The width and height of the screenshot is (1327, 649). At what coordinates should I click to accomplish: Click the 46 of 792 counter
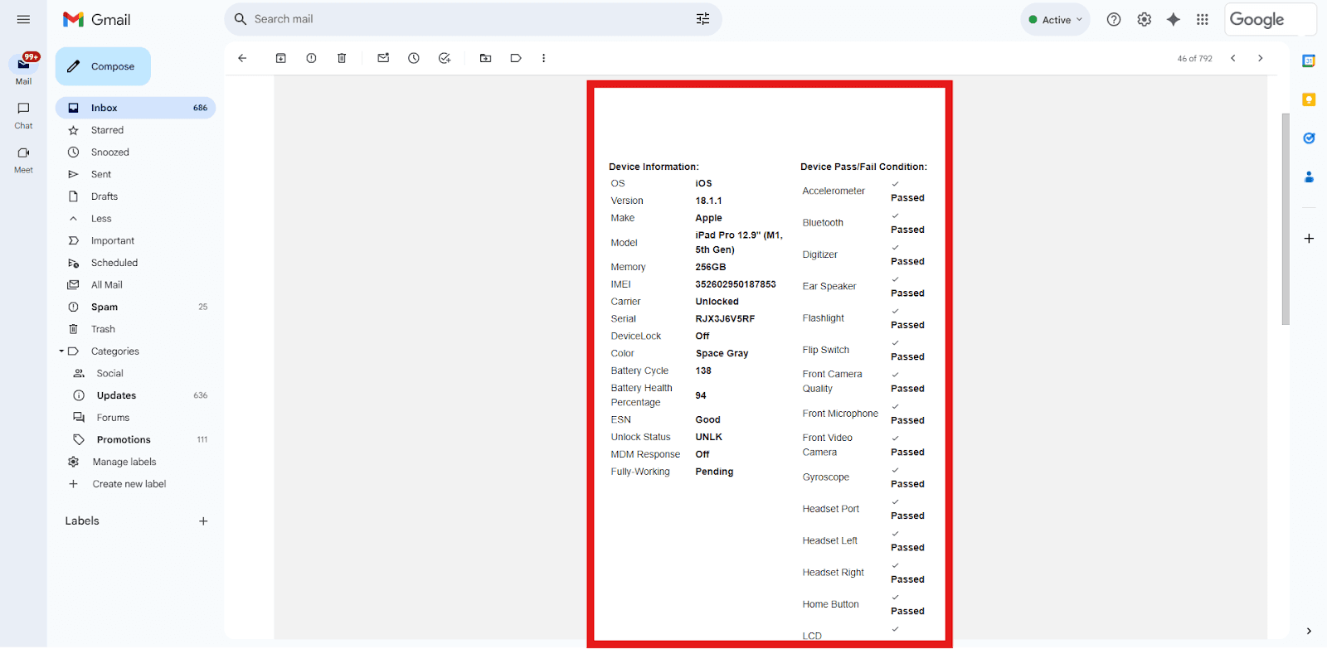coord(1194,59)
